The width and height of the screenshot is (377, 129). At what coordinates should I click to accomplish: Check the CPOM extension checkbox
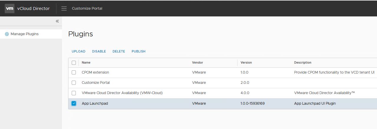tap(74, 72)
